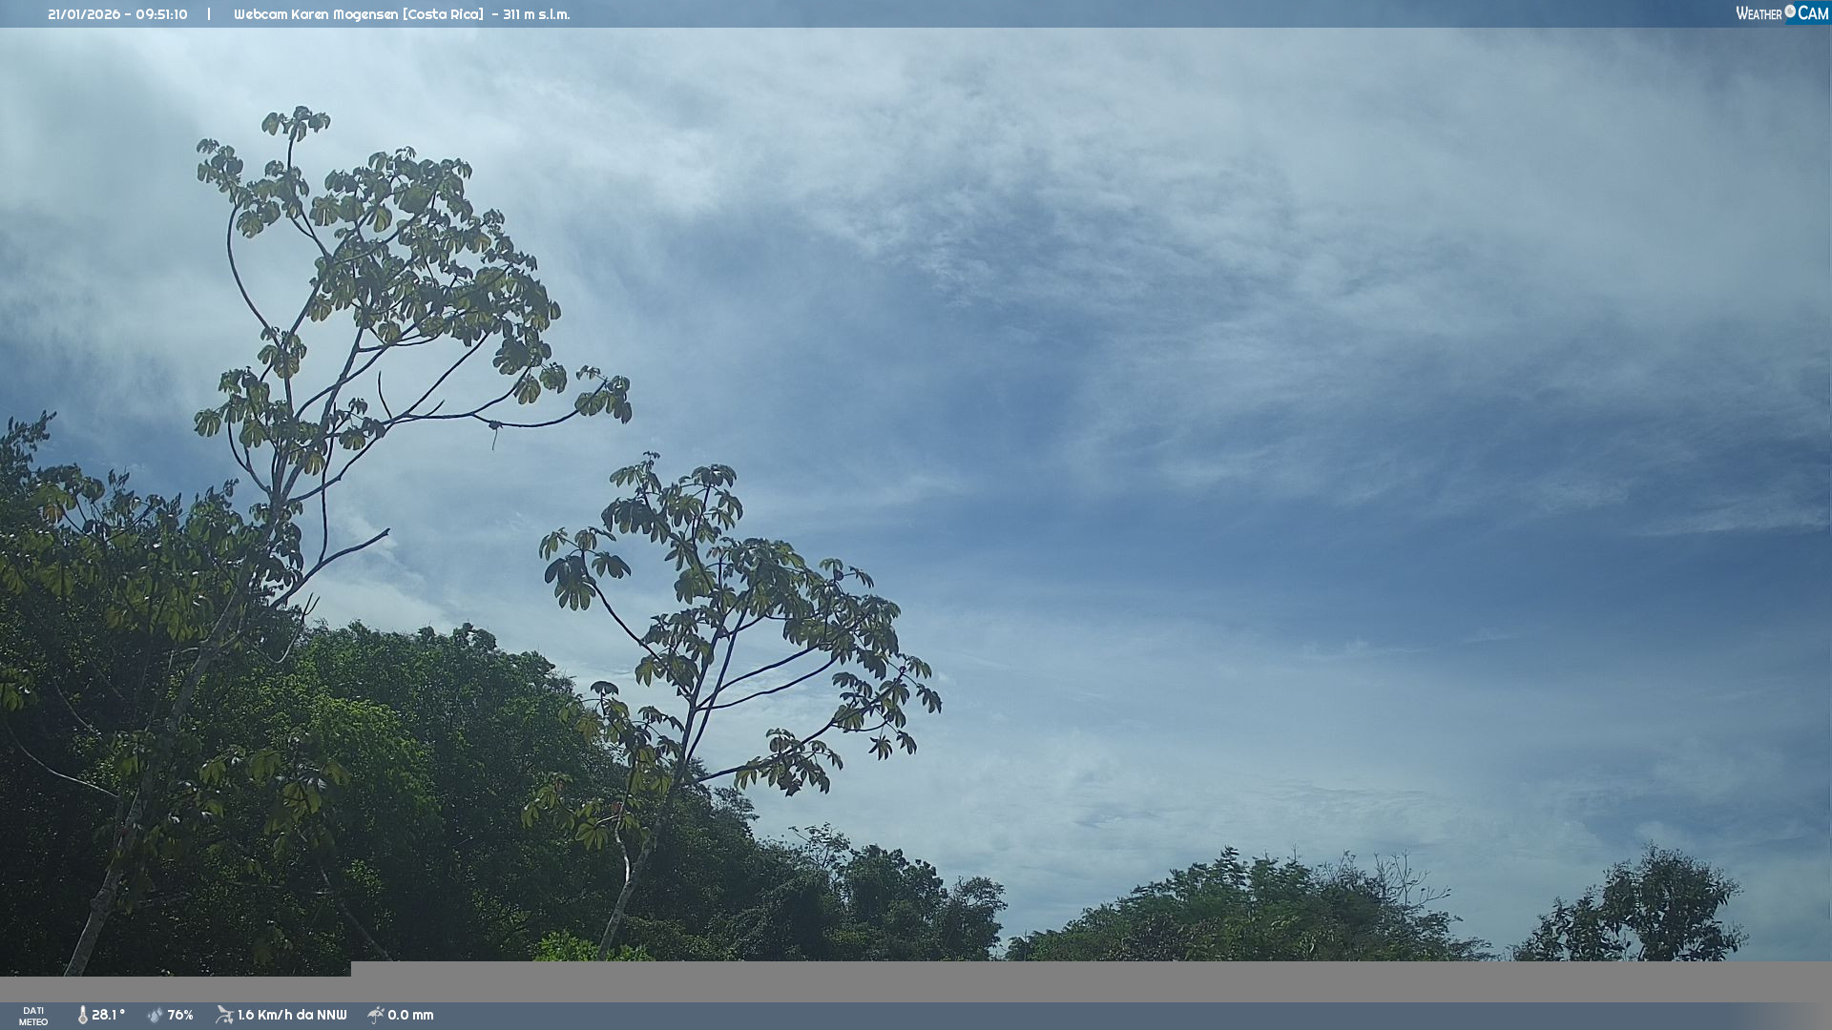Click the bushes at bottom right of image
The width and height of the screenshot is (1832, 1030).
(1641, 916)
